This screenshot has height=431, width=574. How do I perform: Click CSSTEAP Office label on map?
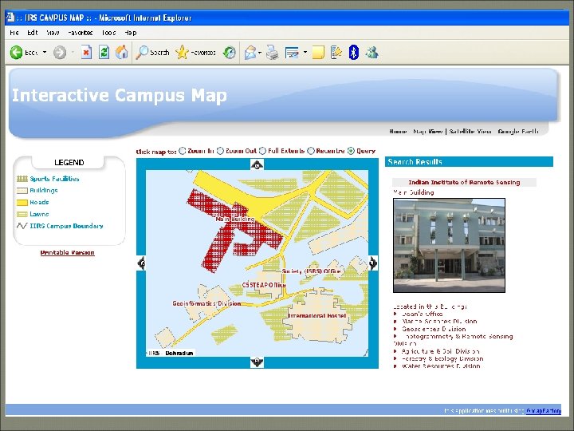point(264,285)
